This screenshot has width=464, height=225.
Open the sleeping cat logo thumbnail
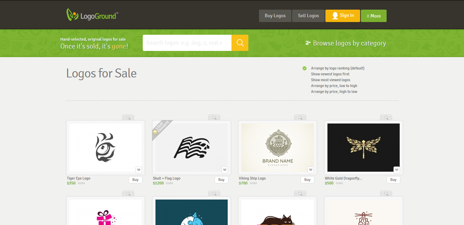(278, 212)
